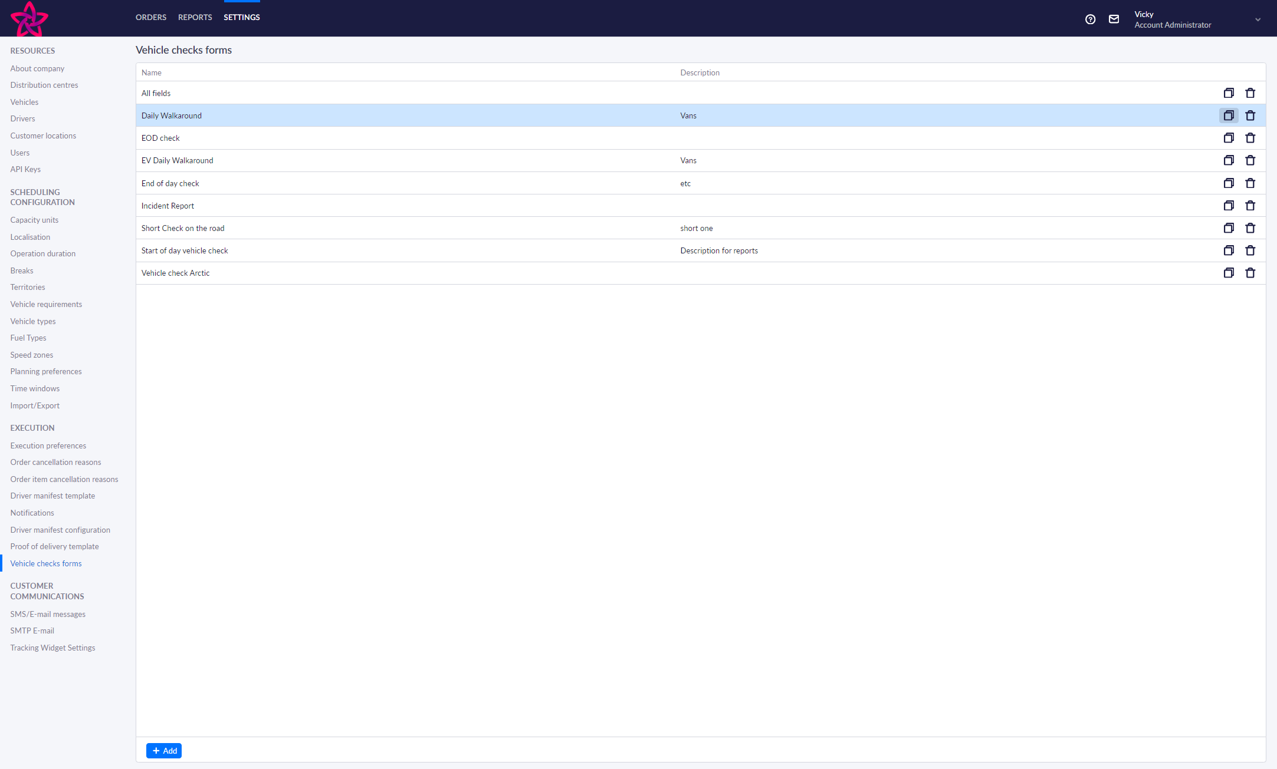Go to Fuel Types settings

pos(28,338)
